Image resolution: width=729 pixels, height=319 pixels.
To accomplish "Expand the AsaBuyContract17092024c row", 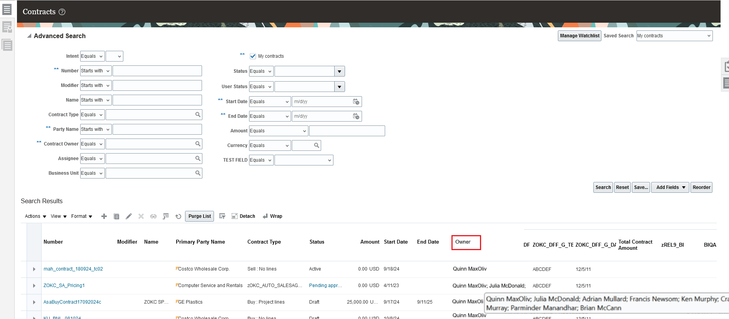I will (34, 302).
